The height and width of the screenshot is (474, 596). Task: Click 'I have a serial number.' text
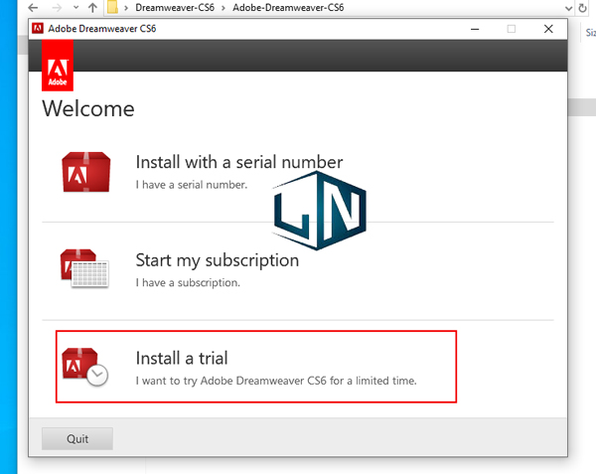pyautogui.click(x=192, y=185)
